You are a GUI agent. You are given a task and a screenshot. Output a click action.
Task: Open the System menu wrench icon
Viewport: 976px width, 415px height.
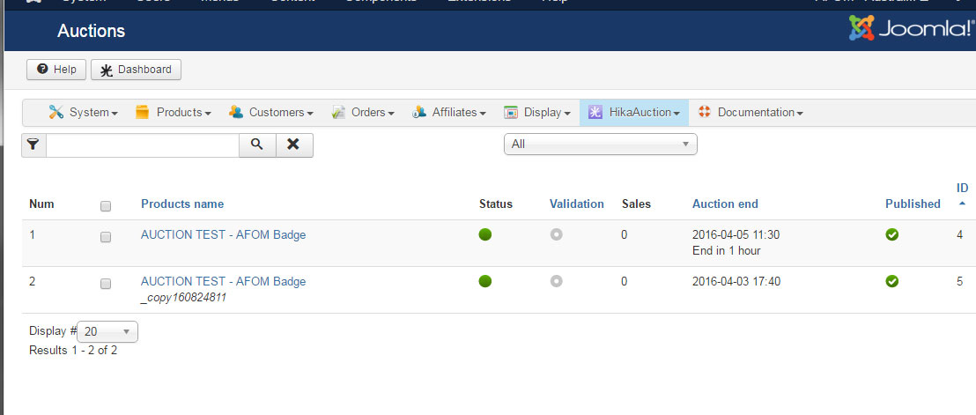coord(56,112)
